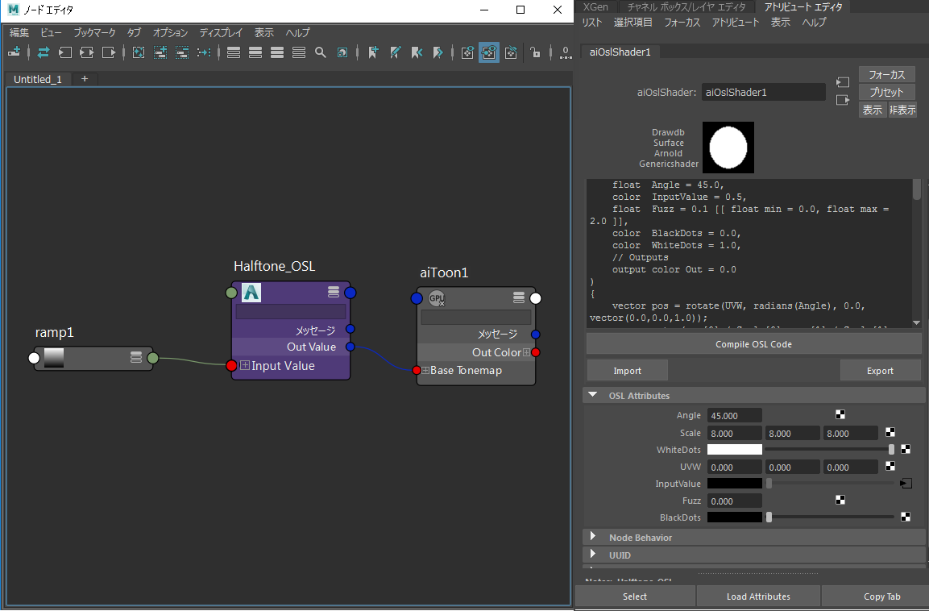Collapse the OSL Attributes section
929x611 pixels.
click(593, 396)
